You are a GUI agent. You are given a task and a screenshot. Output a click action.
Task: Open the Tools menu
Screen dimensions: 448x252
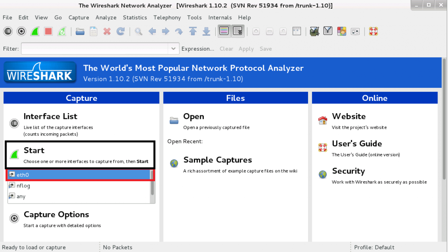click(194, 17)
